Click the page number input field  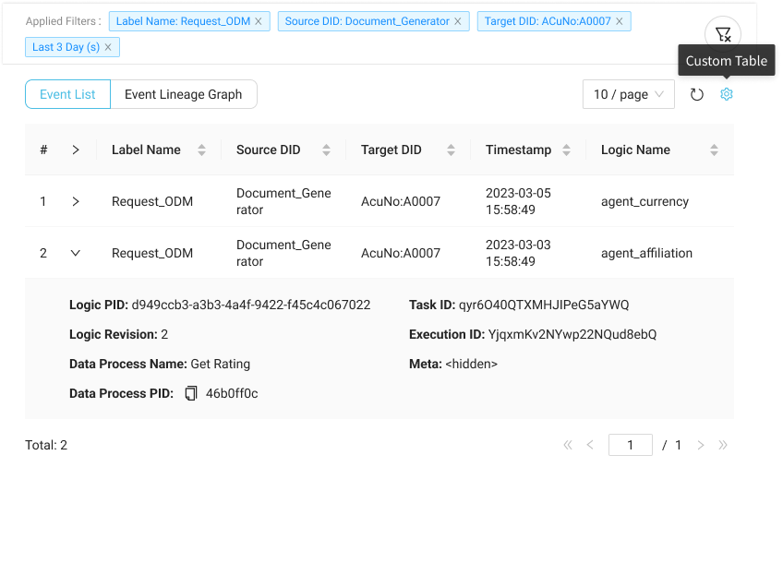point(630,445)
